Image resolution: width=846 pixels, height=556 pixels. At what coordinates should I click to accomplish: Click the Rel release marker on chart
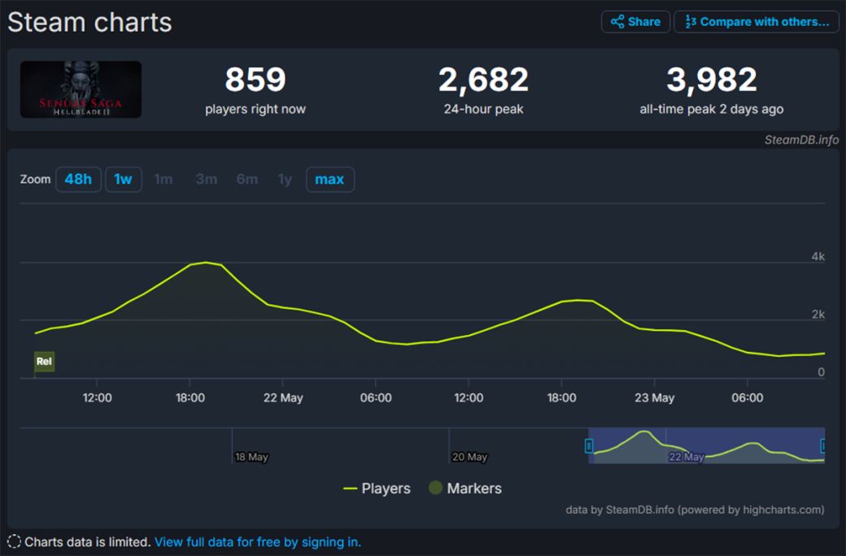[44, 362]
